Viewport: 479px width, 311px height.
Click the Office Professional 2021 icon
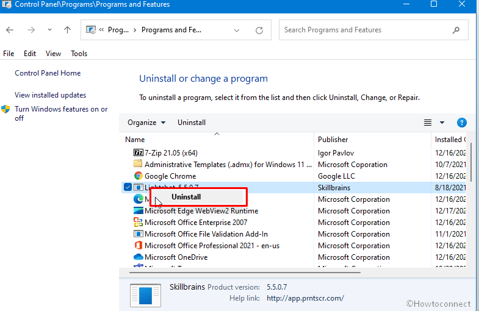tap(138, 245)
